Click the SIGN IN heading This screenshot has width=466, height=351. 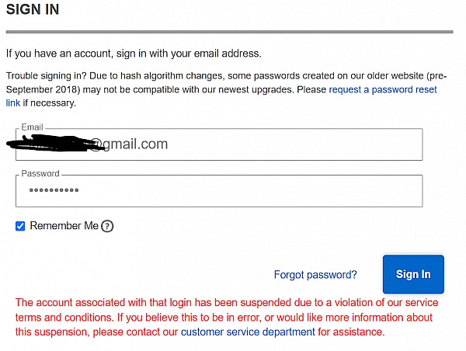coord(33,9)
